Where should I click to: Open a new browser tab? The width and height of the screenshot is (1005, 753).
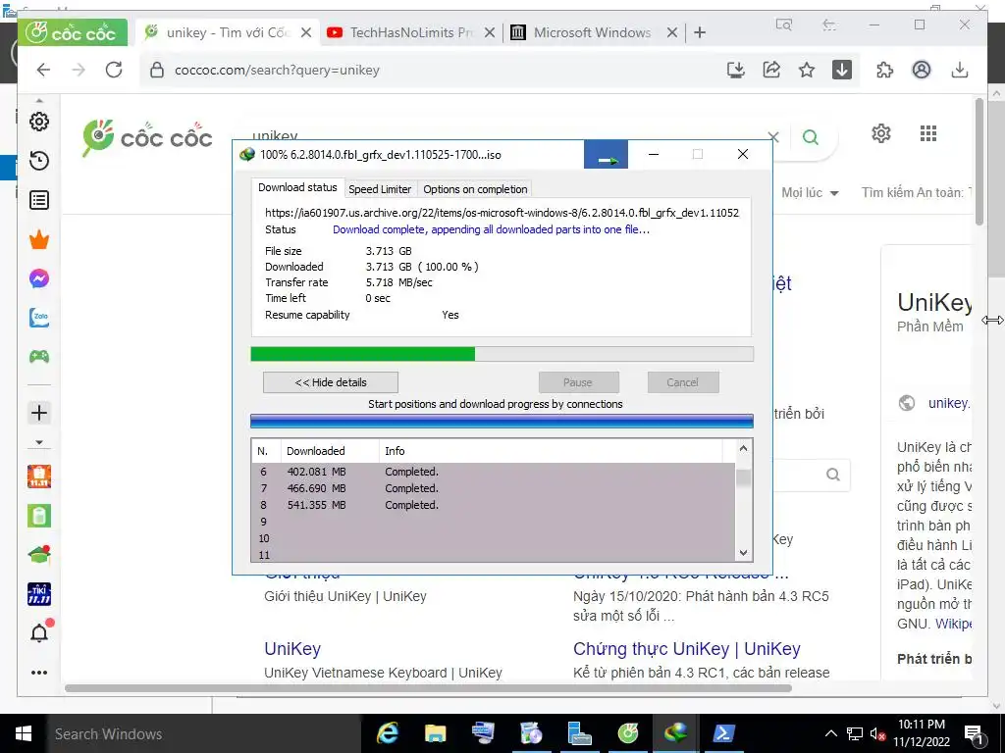click(699, 32)
